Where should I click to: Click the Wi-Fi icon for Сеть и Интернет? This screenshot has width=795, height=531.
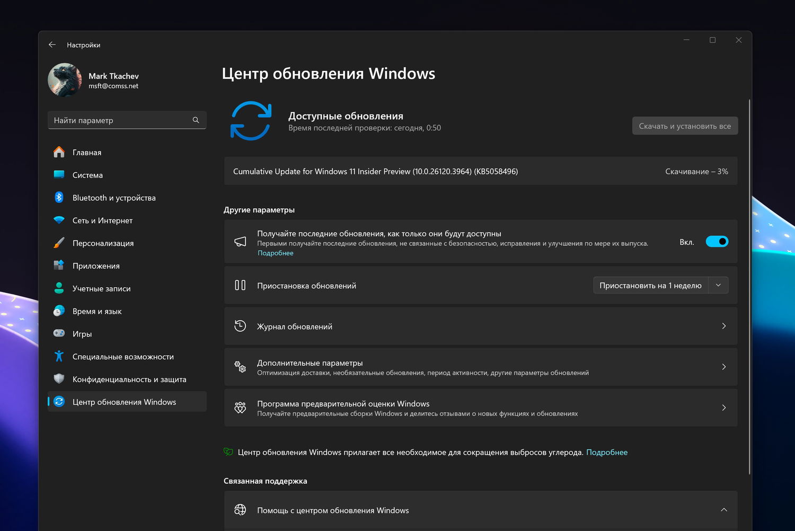(59, 220)
